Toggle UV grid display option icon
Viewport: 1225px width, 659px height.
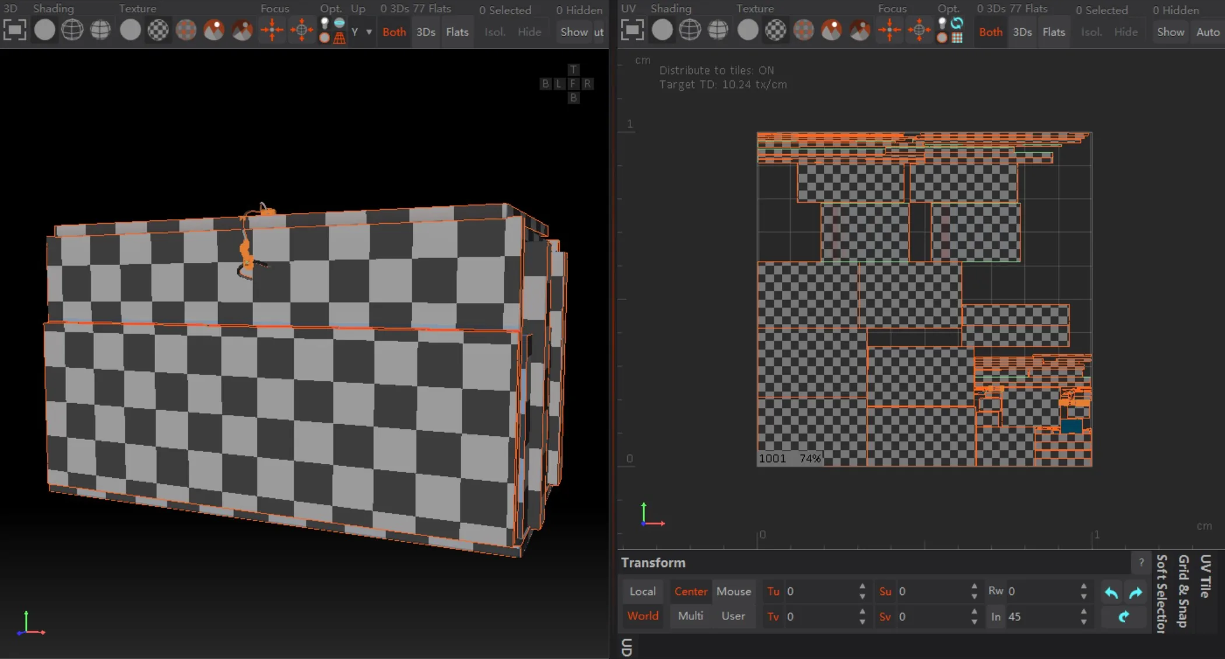pos(957,37)
